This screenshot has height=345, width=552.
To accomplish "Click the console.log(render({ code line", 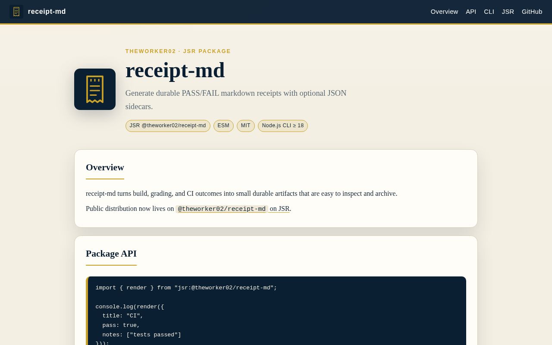I will pyautogui.click(x=130, y=307).
